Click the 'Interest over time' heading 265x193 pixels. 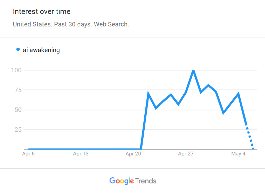[x=42, y=11]
